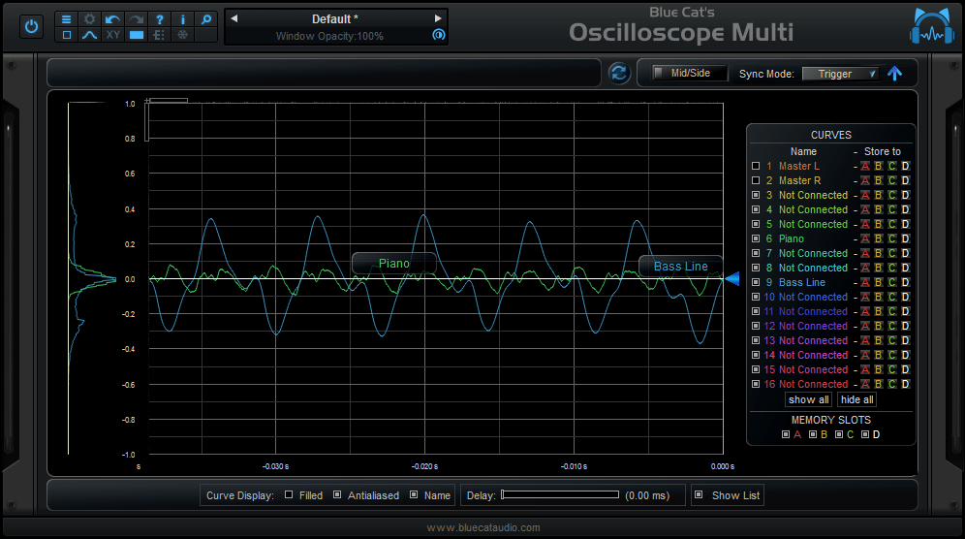The image size is (965, 539).
Task: Toggle the Antialiased checkbox
Action: 337,494
